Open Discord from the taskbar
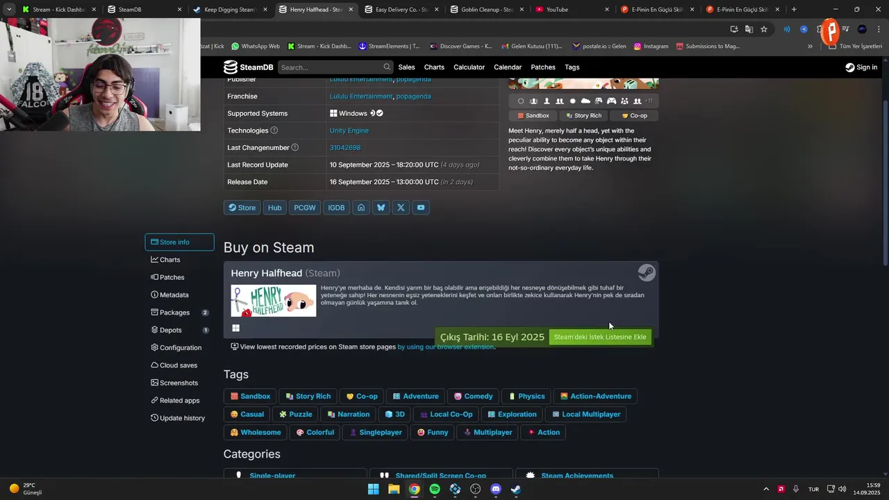The width and height of the screenshot is (889, 500). coord(496,489)
